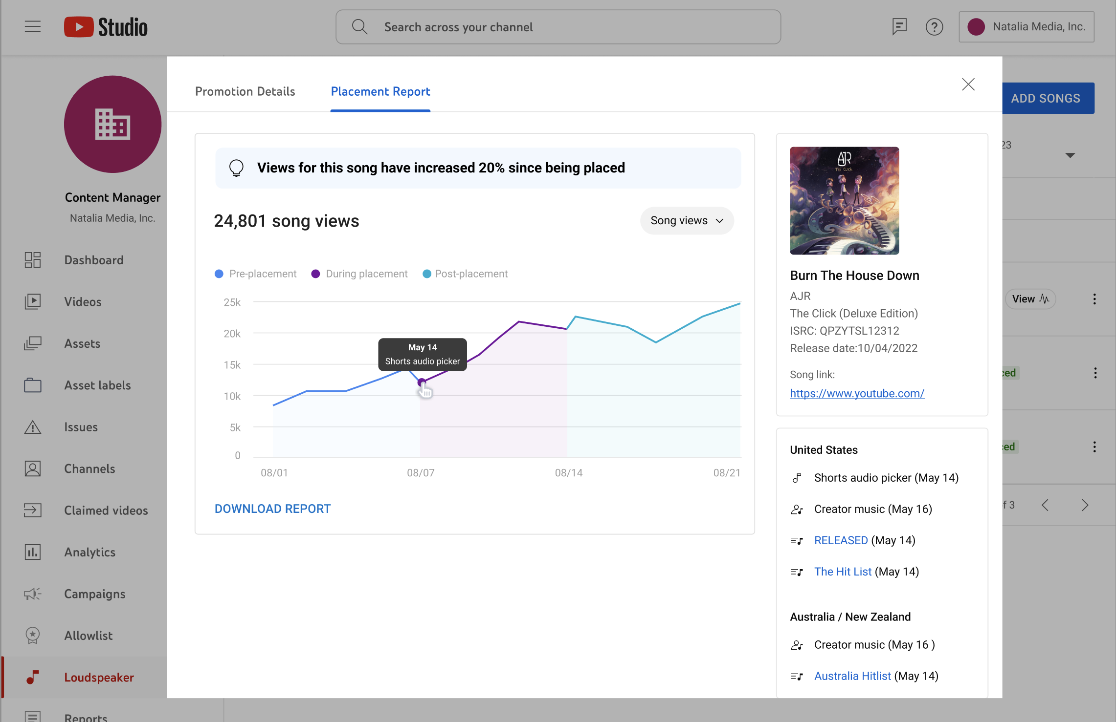Viewport: 1116px width, 722px height.
Task: Open the help question mark icon
Action: pyautogui.click(x=934, y=26)
